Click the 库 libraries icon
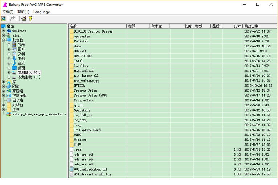Viewport: 278px width, 185px height. [x=9, y=82]
